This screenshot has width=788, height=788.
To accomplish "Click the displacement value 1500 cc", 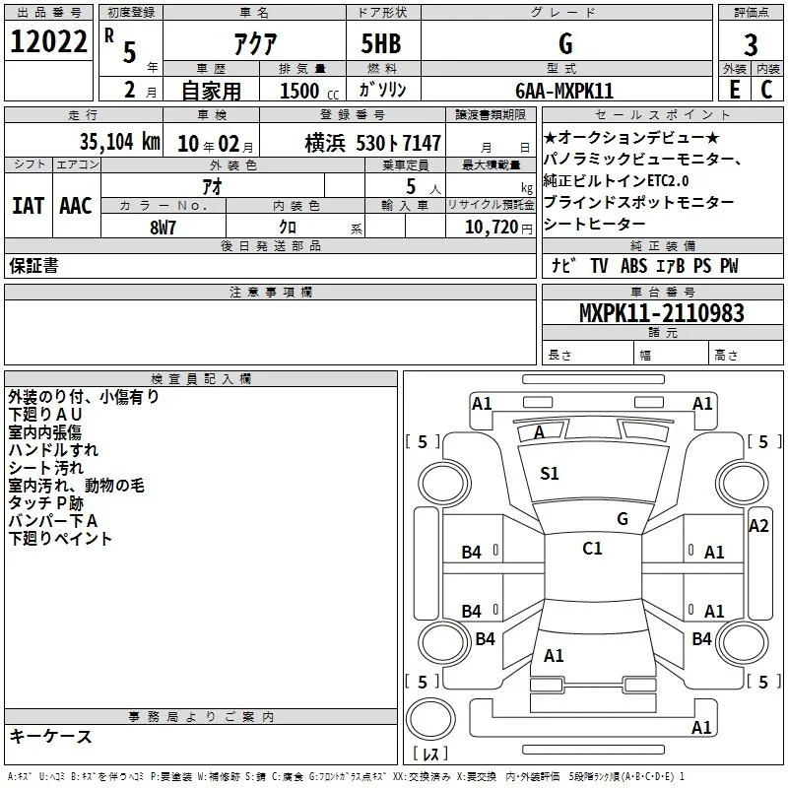I will (309, 91).
